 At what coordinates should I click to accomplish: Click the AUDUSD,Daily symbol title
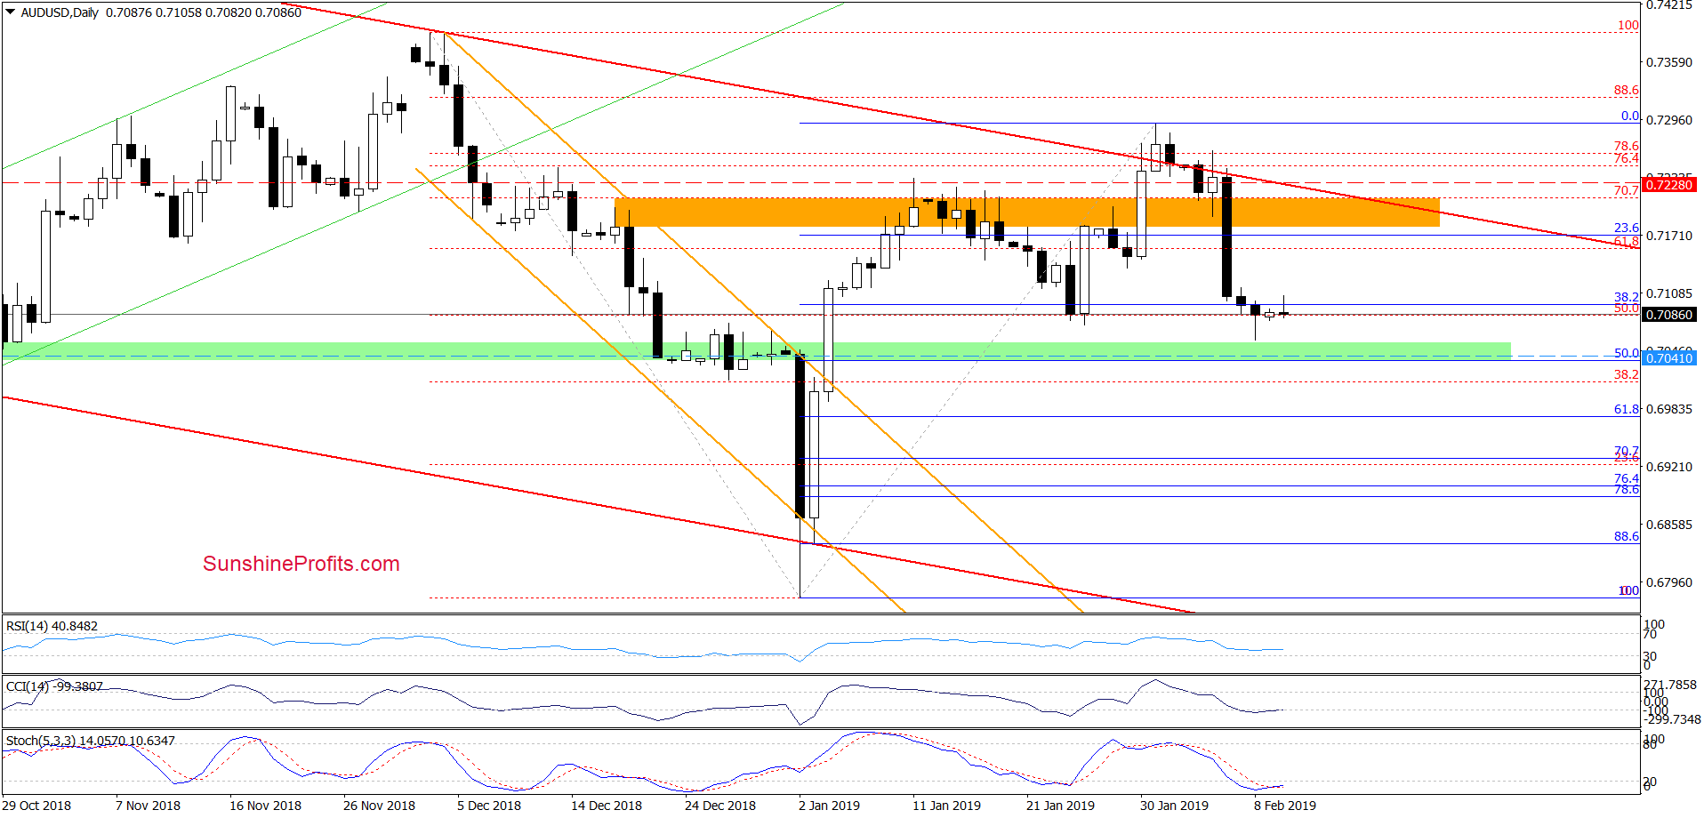pos(60,12)
